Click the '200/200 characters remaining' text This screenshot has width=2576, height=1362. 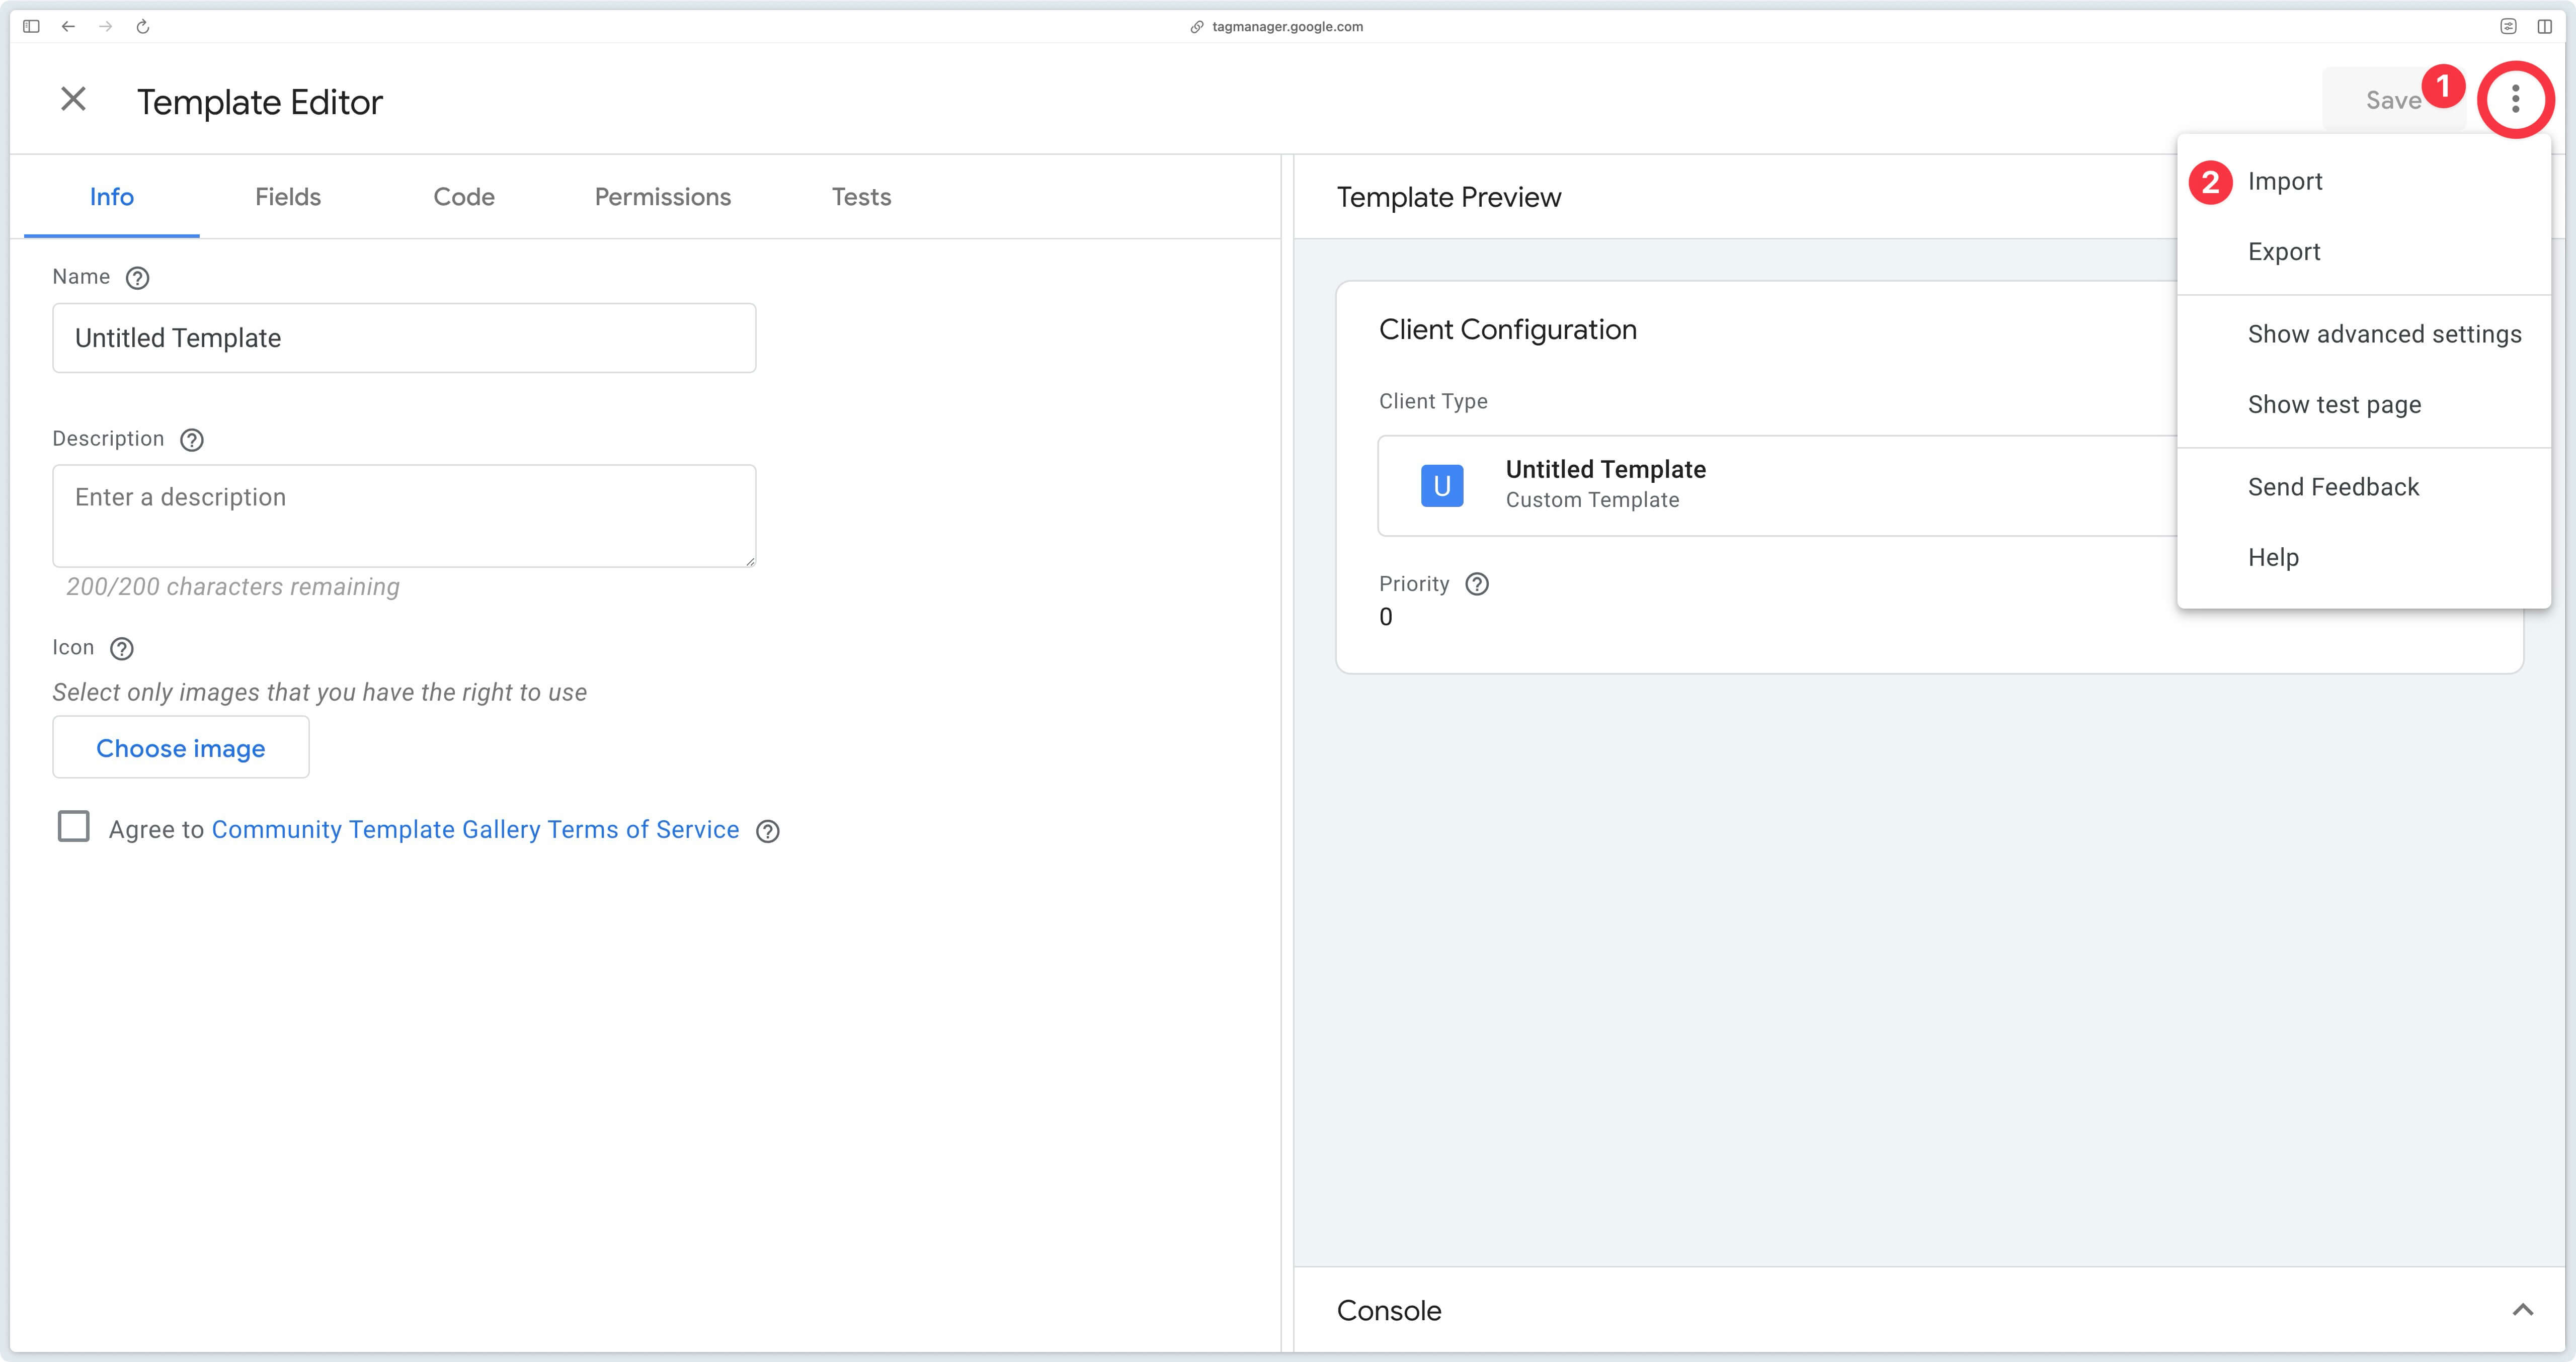(233, 587)
